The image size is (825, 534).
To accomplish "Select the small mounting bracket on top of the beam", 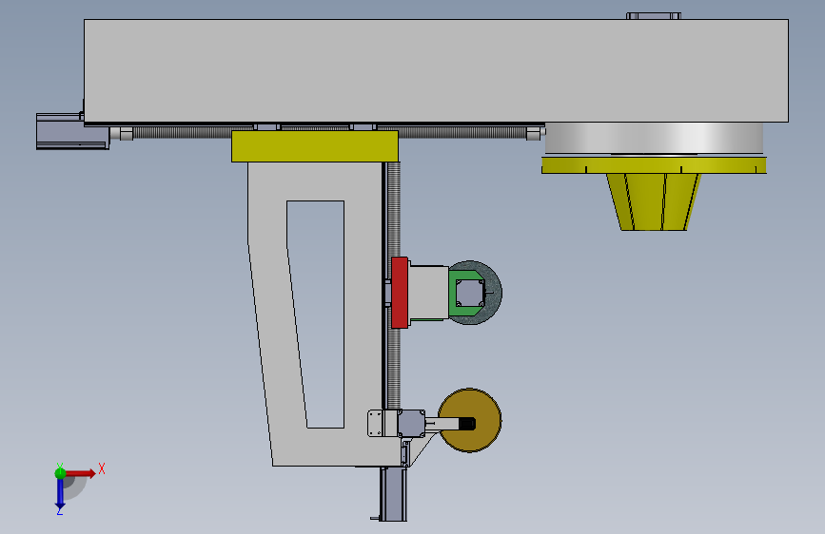I will click(x=654, y=16).
